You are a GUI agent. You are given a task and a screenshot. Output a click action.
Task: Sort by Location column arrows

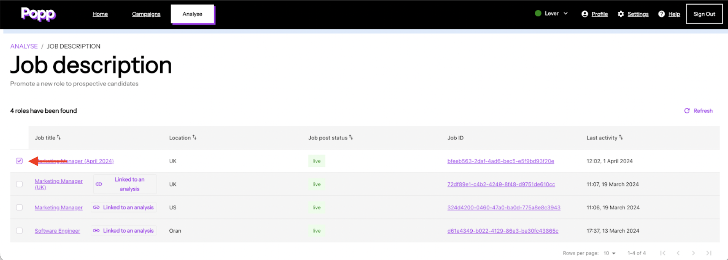coord(194,137)
